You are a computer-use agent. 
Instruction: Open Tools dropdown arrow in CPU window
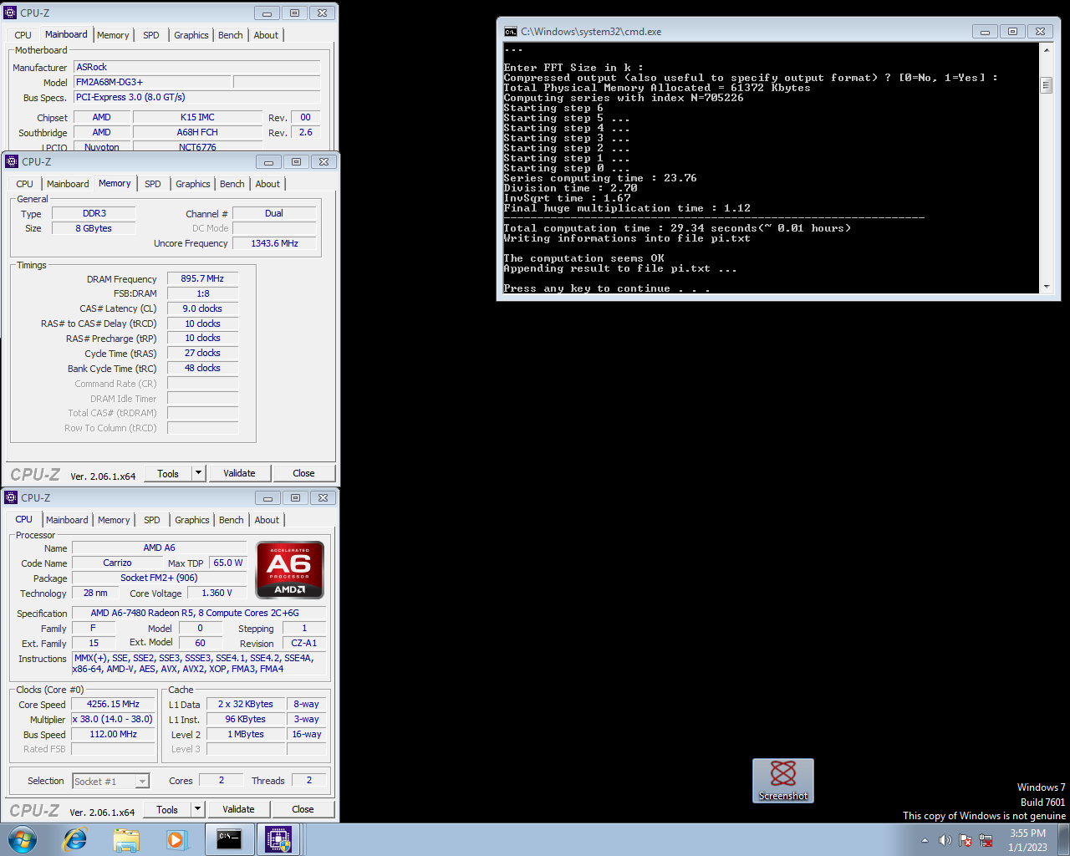point(197,809)
